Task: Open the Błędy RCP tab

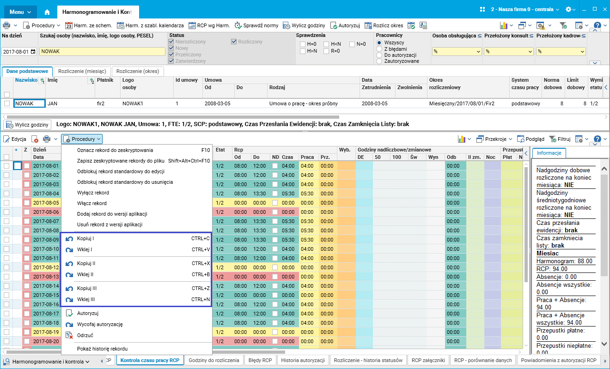Action: click(260, 360)
